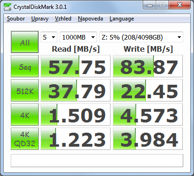
Task: Start the Seq benchmark test
Action: pyautogui.click(x=25, y=66)
